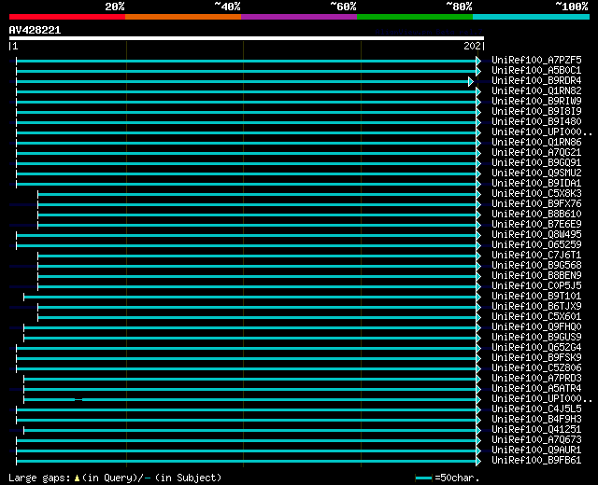This screenshot has height=485, width=598.
Task: Click the arrowhead ending the B9FB61 alignment bar
Action: tap(478, 462)
